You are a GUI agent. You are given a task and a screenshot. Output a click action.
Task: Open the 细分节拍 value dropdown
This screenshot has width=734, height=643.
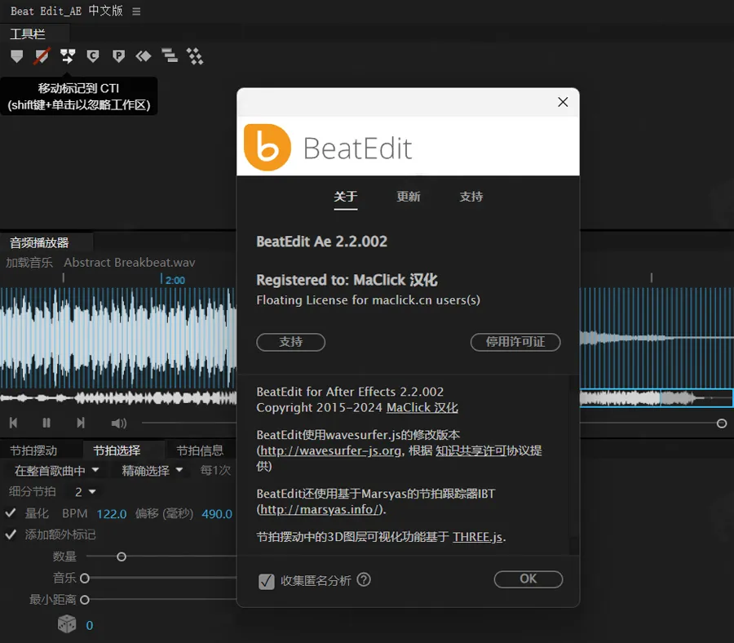[x=85, y=492]
